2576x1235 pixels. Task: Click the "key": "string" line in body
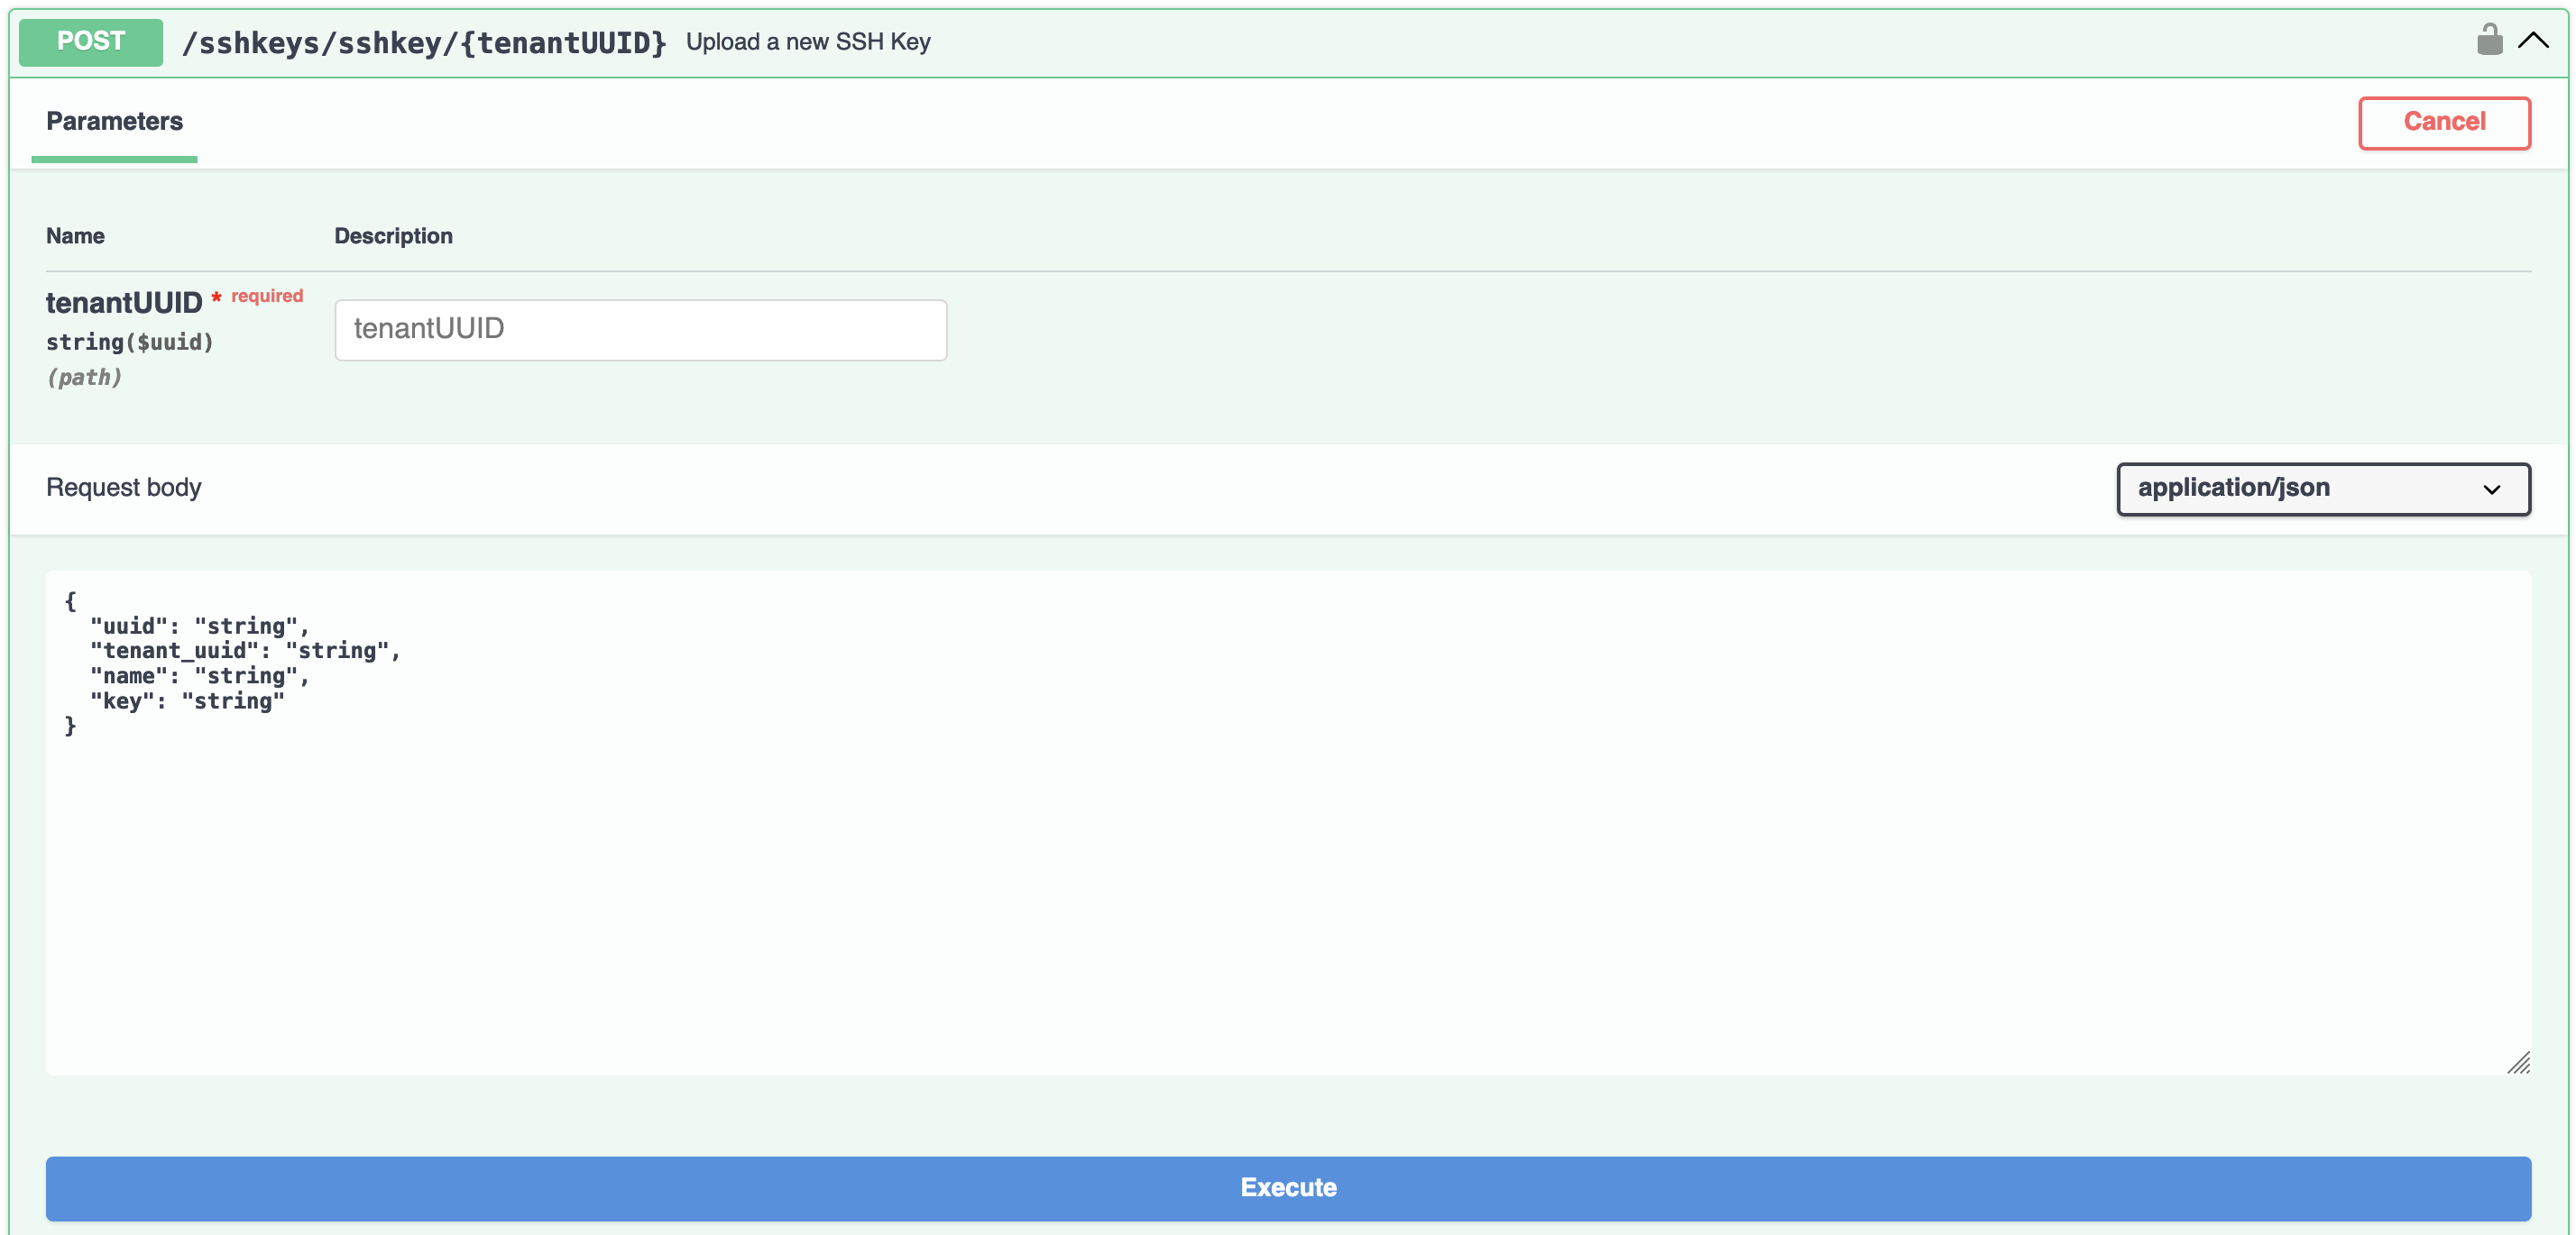187,701
